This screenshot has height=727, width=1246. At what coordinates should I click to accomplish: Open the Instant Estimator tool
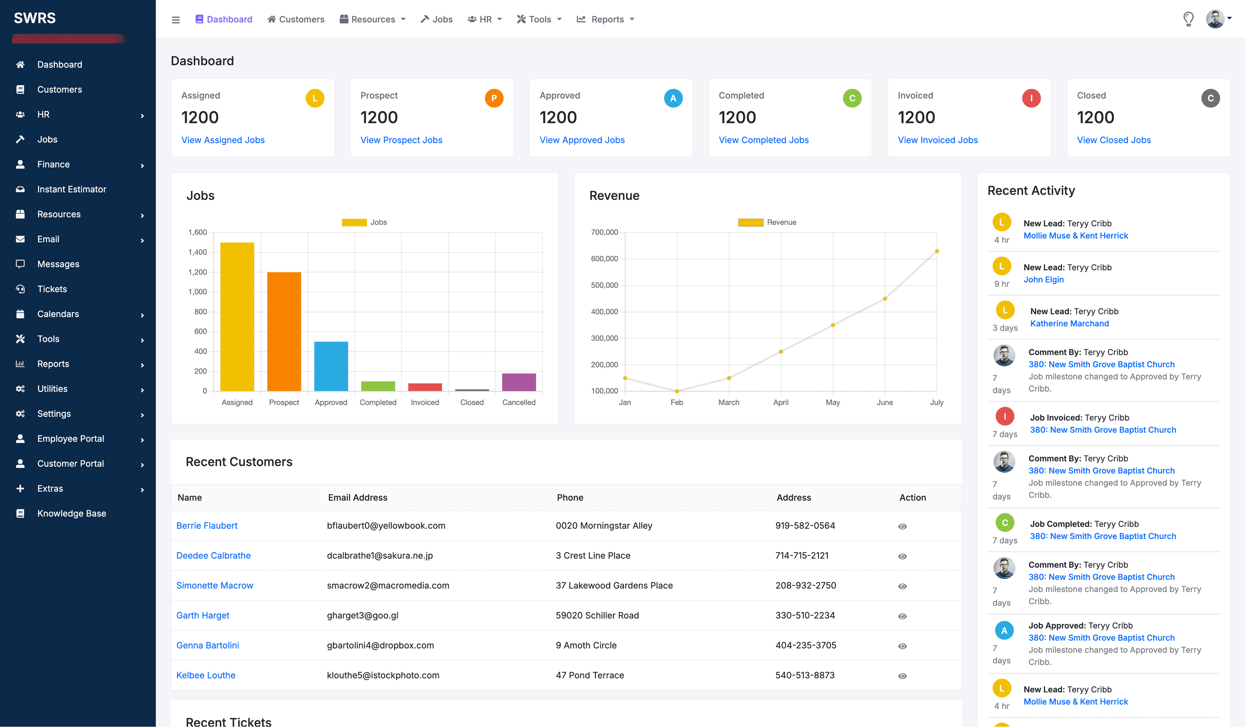(x=71, y=189)
